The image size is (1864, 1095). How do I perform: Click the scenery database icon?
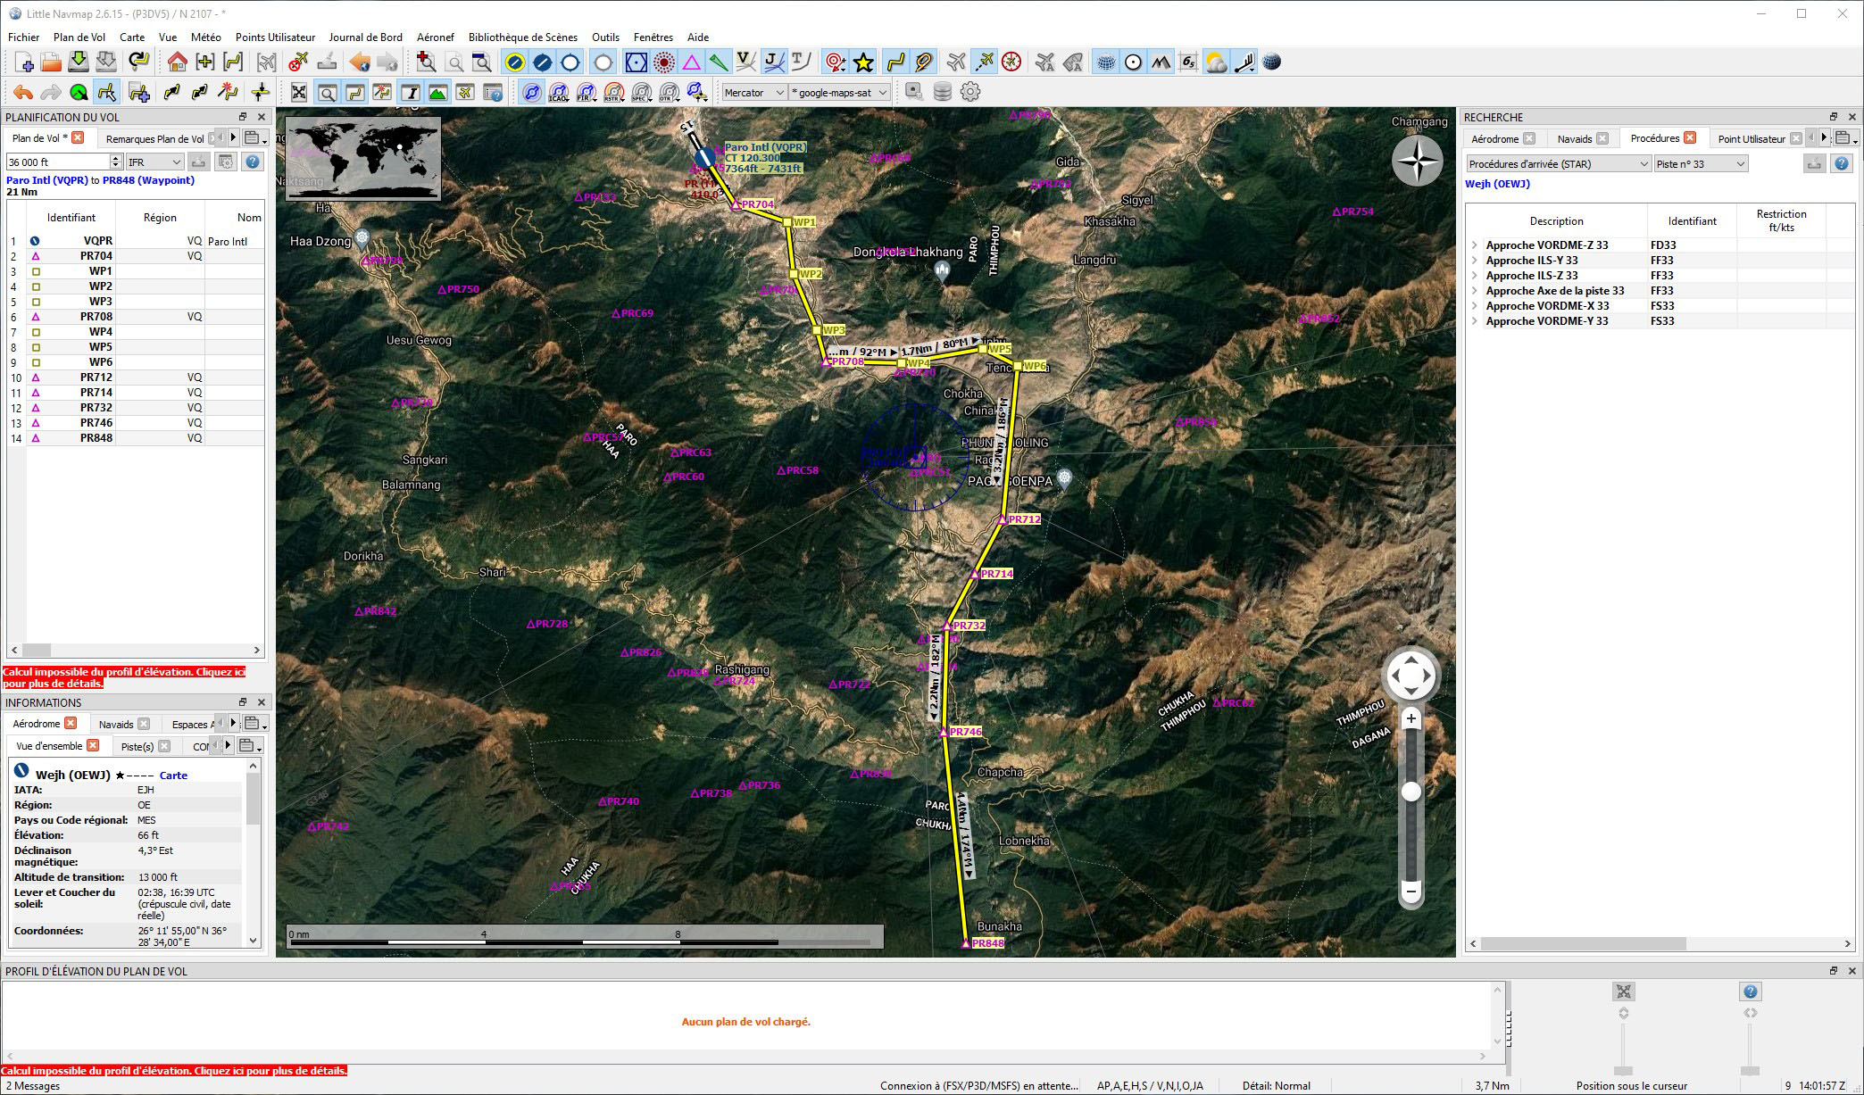(x=942, y=92)
